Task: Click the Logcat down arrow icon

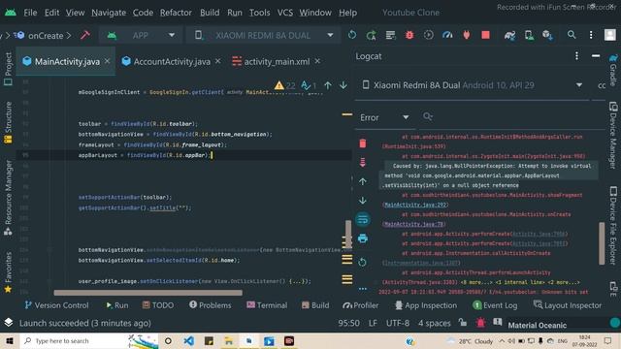Action: (362, 201)
